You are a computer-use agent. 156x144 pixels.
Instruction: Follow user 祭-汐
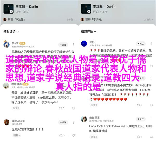pyautogui.click(x=63, y=45)
